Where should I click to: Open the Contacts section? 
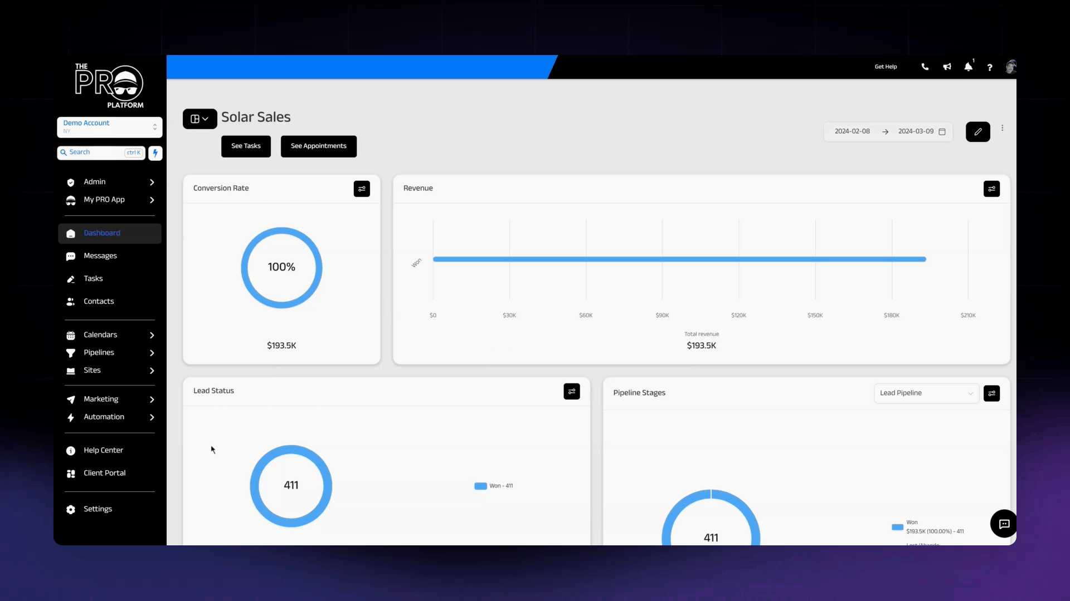tap(99, 301)
